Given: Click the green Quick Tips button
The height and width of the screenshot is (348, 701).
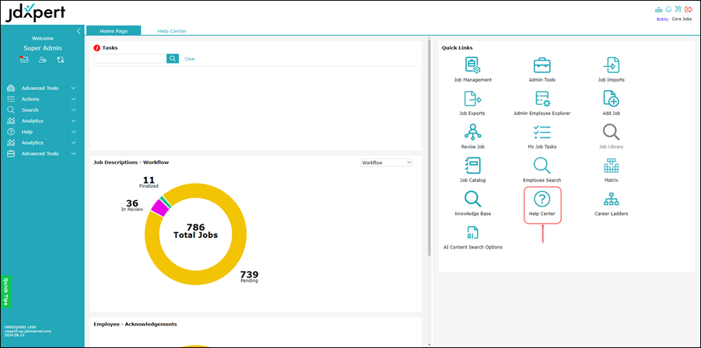Looking at the screenshot, I should coord(6,291).
